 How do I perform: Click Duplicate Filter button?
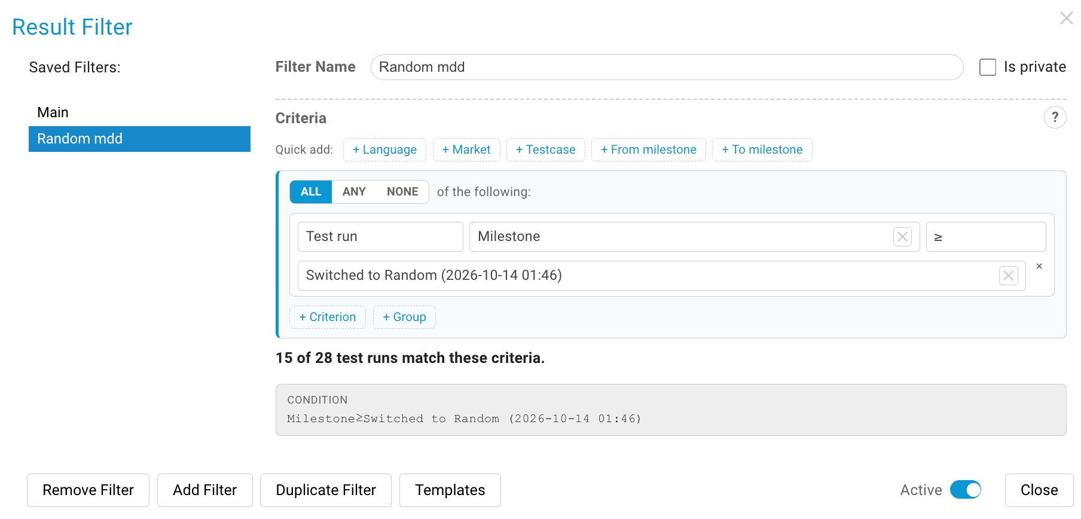pos(326,490)
